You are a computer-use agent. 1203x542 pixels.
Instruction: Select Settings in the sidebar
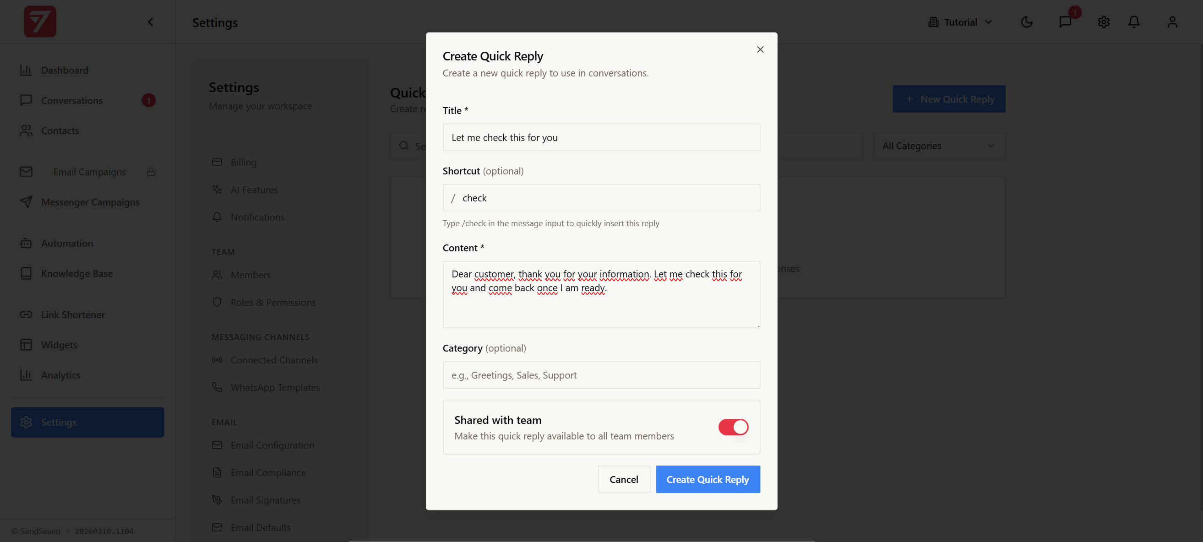87,423
